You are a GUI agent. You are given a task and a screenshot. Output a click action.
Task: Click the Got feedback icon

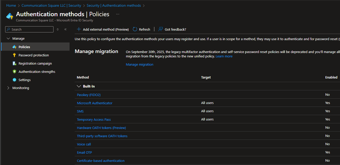coord(160,30)
